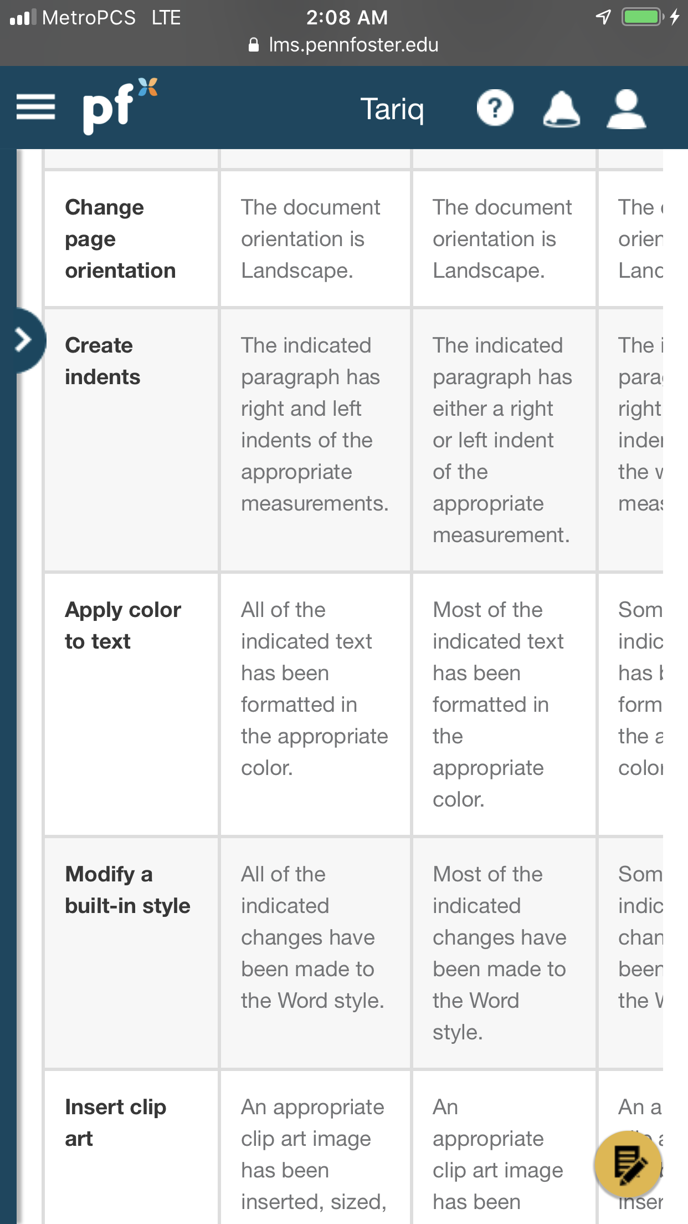The width and height of the screenshot is (688, 1224).
Task: Tap the lock icon in address bar
Action: pyautogui.click(x=254, y=45)
